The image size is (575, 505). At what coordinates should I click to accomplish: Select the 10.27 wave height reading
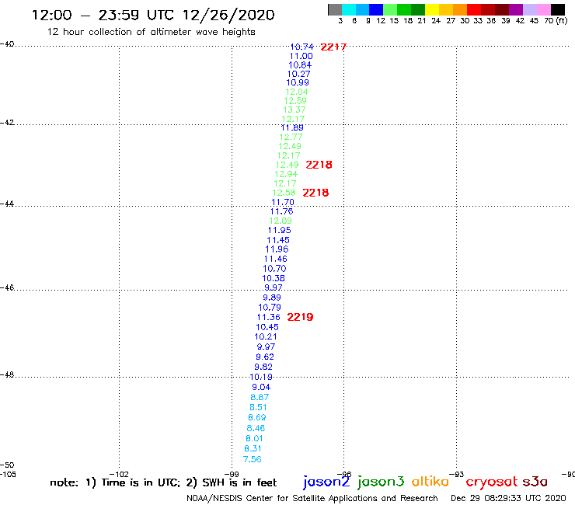298,74
